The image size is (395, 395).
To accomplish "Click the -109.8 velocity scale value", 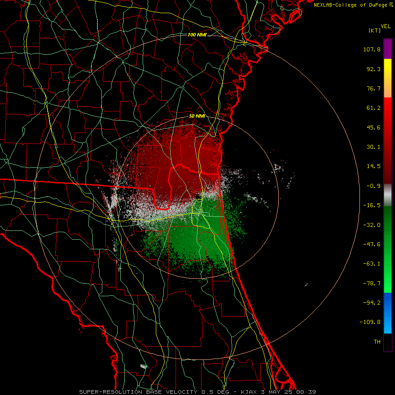I will click(370, 322).
